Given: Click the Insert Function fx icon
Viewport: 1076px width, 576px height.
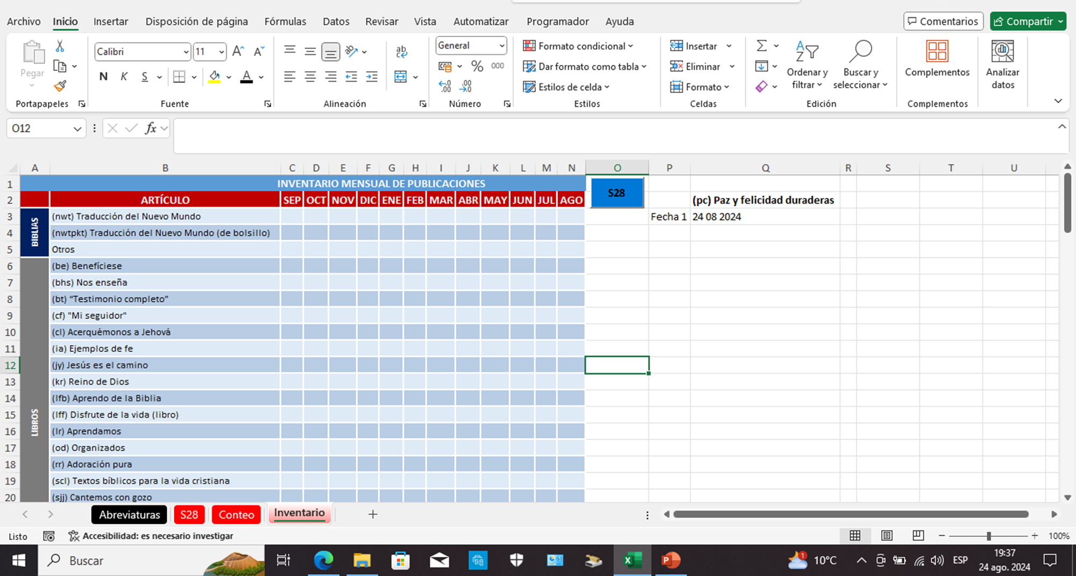Looking at the screenshot, I should [x=151, y=128].
